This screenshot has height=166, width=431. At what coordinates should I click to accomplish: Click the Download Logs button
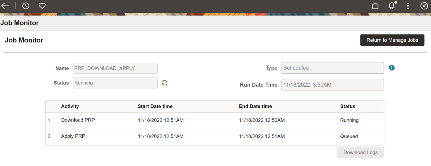[x=360, y=153]
